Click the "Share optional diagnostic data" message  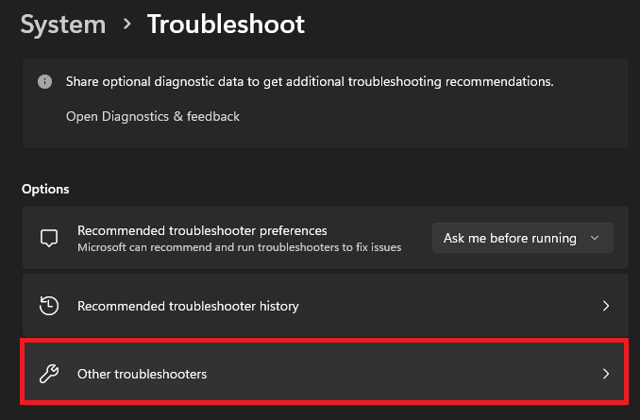(x=310, y=82)
